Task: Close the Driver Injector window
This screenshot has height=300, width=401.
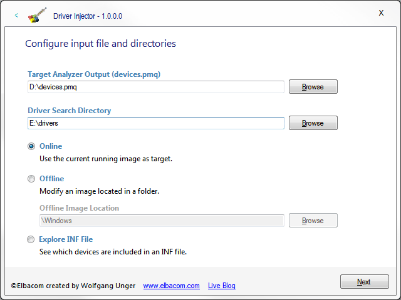Action: [381, 13]
